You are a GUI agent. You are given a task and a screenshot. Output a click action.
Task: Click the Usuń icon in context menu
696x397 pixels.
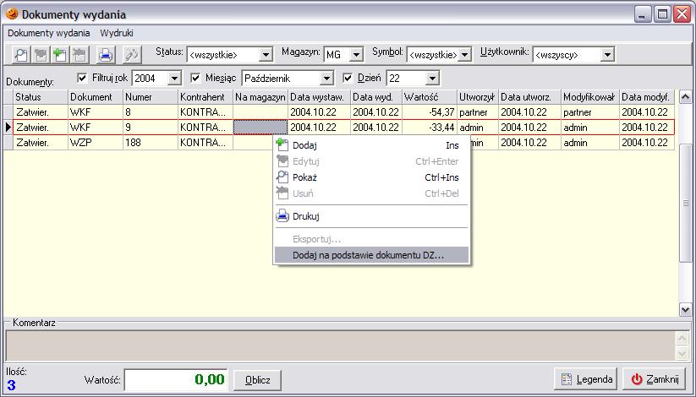coord(282,193)
